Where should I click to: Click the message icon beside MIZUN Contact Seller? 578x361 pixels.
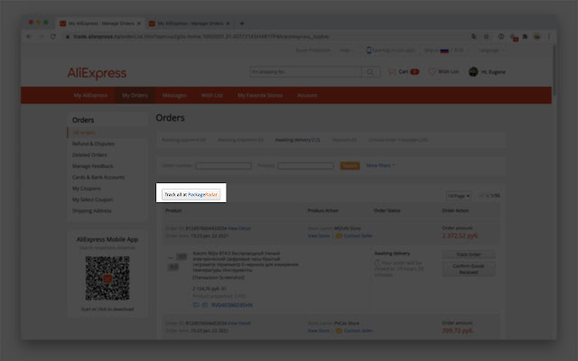coord(339,236)
